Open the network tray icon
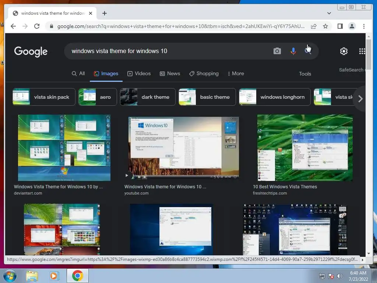This screenshot has width=377, height=283. click(322, 276)
